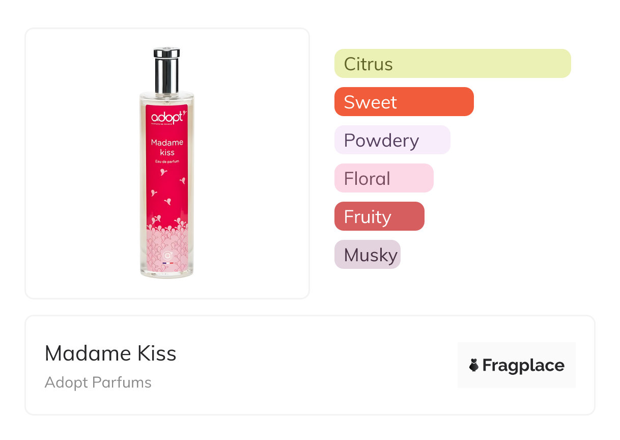Pick the pink Floral accord bar

pos(383,178)
